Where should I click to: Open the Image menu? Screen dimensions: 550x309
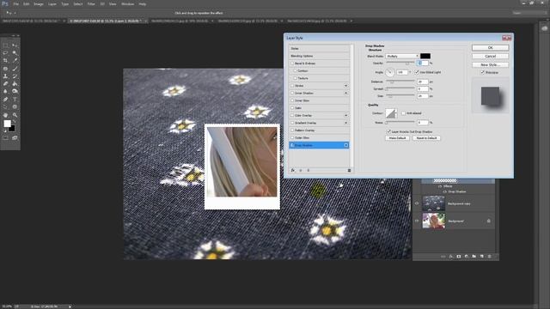click(x=39, y=4)
